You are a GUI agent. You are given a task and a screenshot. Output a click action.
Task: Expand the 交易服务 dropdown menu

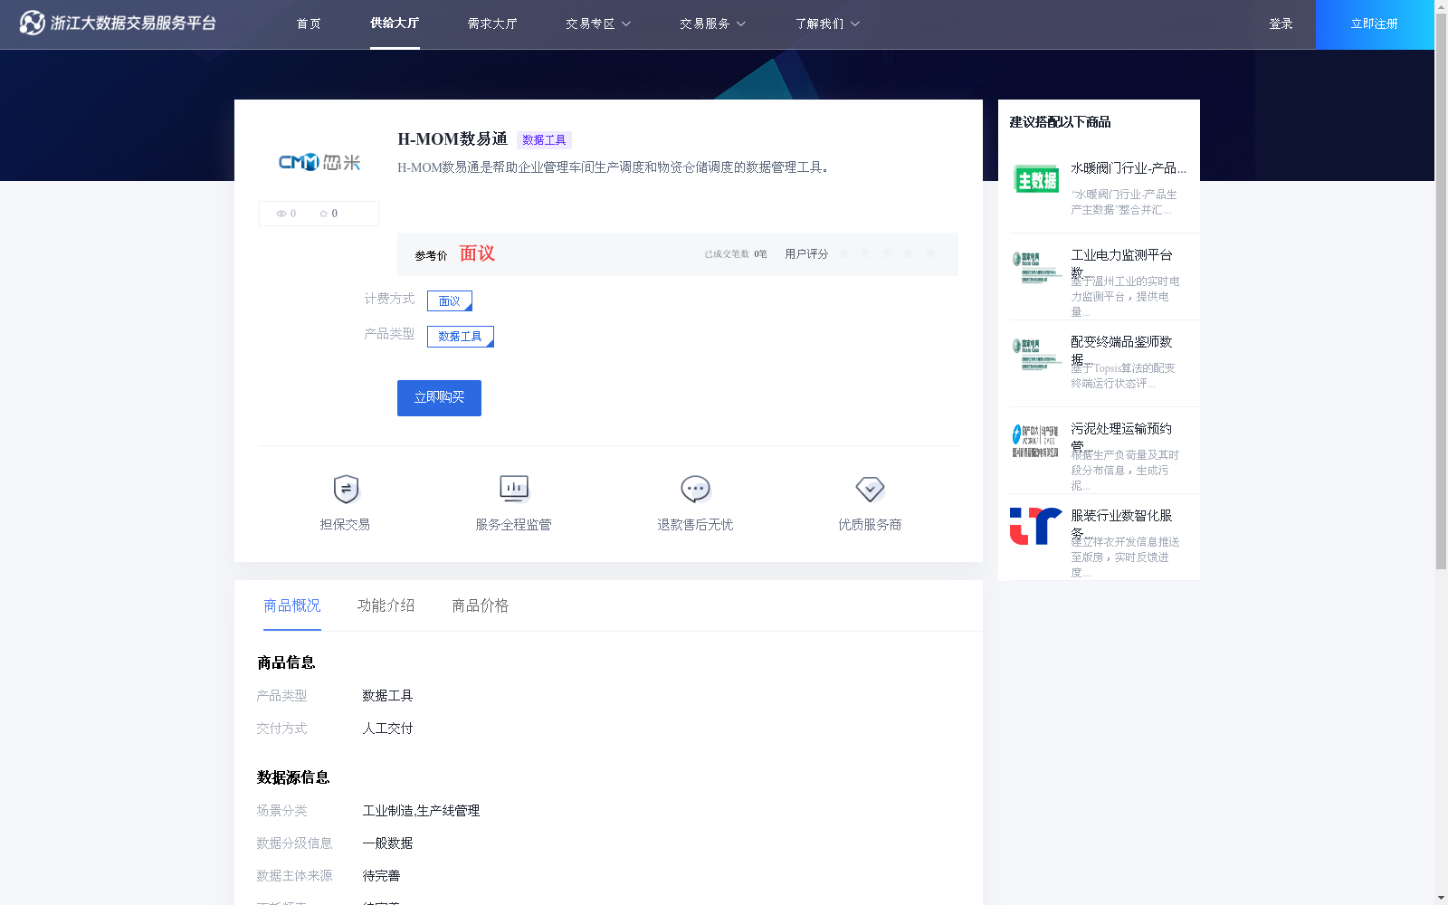[712, 24]
